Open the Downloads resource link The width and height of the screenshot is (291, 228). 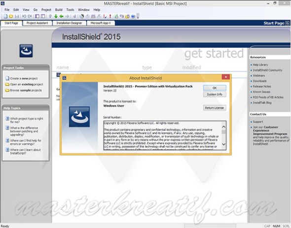click(259, 81)
